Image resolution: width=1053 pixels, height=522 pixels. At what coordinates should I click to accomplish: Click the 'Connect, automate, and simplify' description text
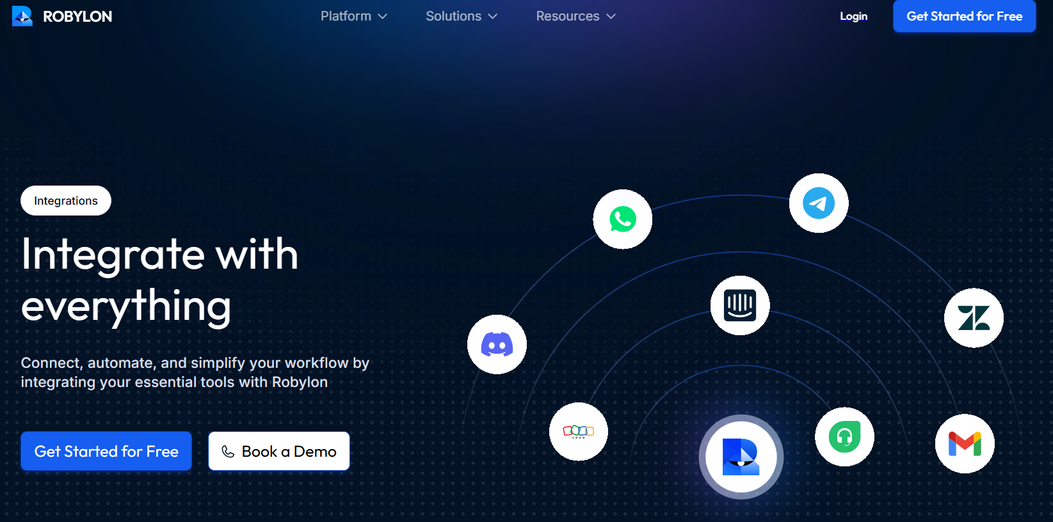tap(195, 372)
